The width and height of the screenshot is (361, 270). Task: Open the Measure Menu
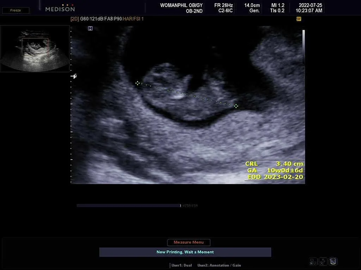[189, 242]
